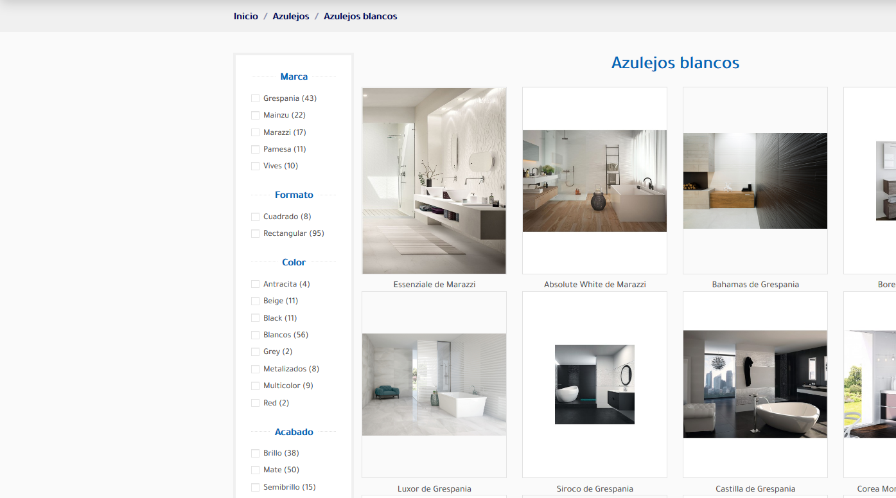Click the Azulejos blancos breadcrumb link
Viewport: 896px width, 498px height.
click(x=360, y=16)
